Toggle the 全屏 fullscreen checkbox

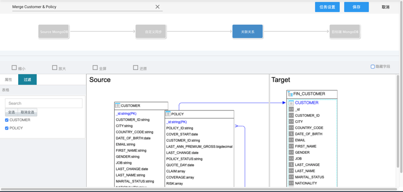pyautogui.click(x=95, y=68)
